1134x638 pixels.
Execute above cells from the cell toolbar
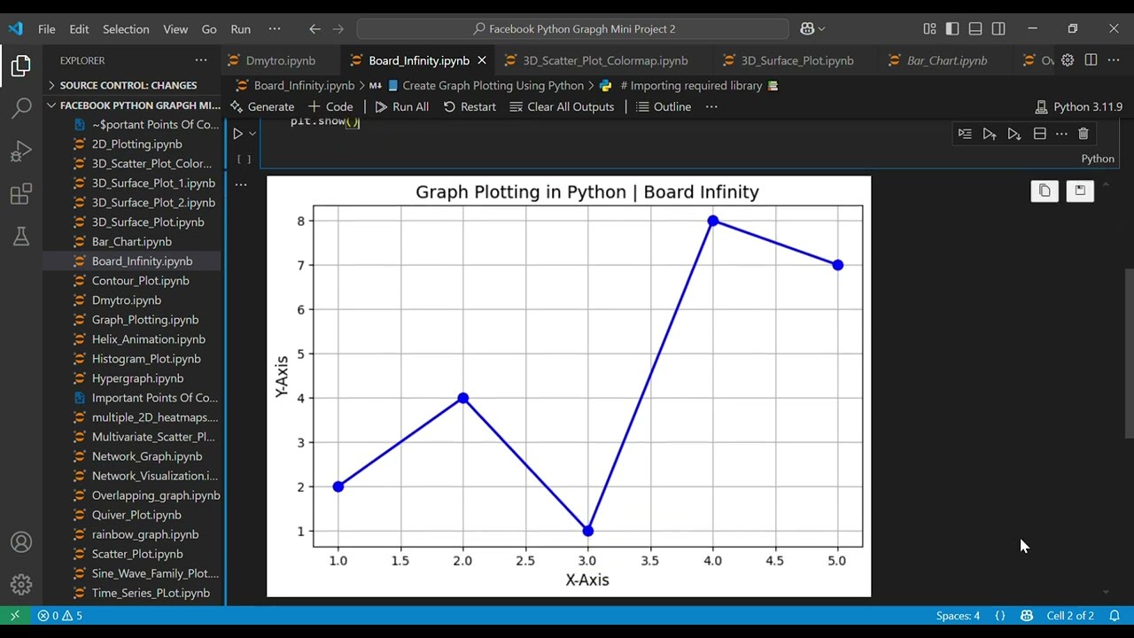click(x=990, y=134)
